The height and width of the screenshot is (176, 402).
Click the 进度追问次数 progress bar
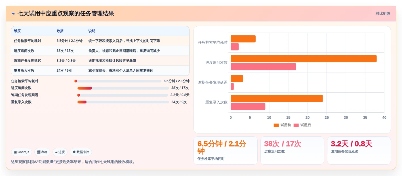123,88
